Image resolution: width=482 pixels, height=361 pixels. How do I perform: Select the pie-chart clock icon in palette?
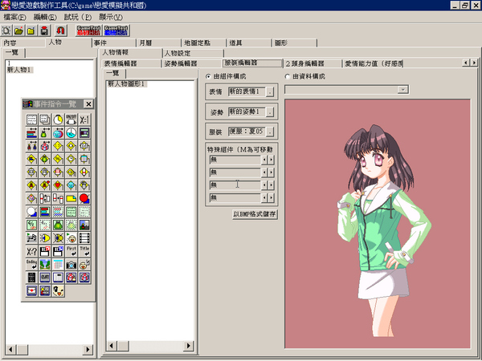pos(71,132)
